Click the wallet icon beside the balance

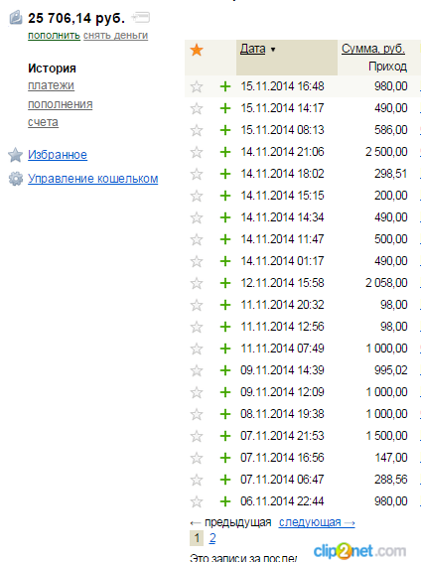(16, 18)
